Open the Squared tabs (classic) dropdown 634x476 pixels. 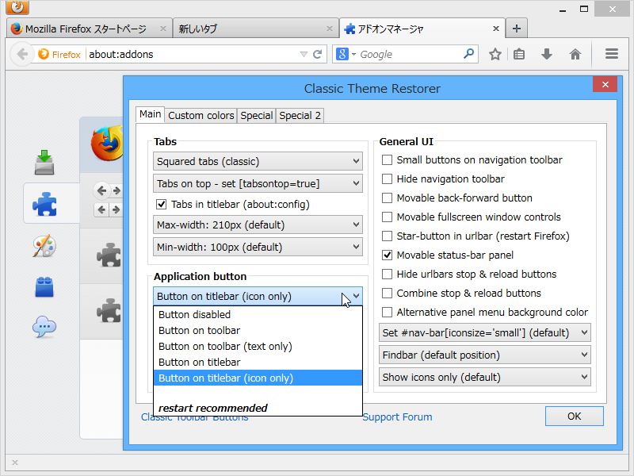tap(258, 162)
